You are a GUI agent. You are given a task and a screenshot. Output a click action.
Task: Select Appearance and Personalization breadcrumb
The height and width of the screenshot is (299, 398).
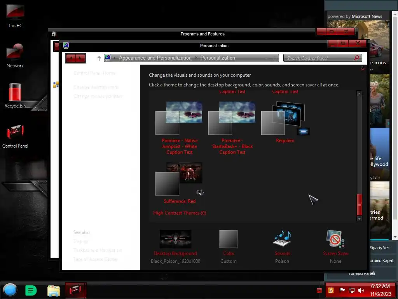pos(155,58)
